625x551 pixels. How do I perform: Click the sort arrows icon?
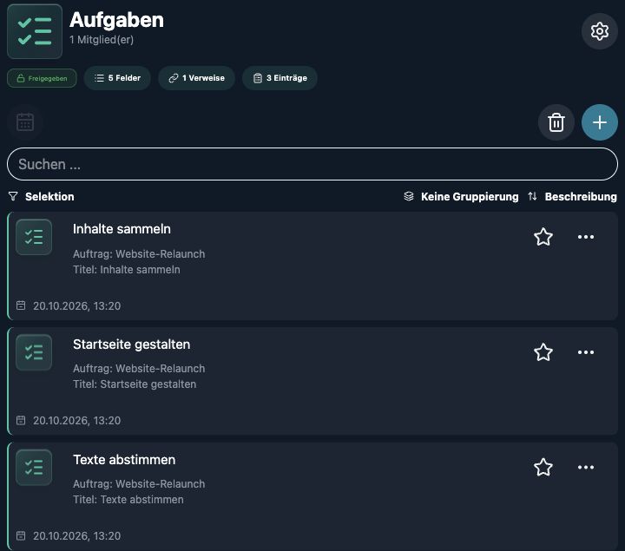tap(532, 196)
